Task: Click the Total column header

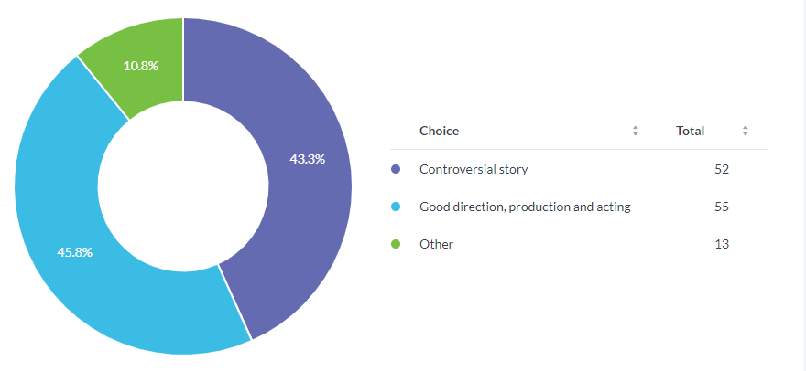Action: pos(690,131)
